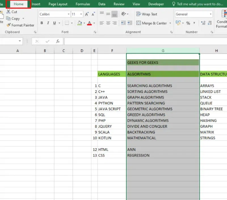Open Font settings dialog launcher
The width and height of the screenshot is (227, 200).
tap(95, 32)
